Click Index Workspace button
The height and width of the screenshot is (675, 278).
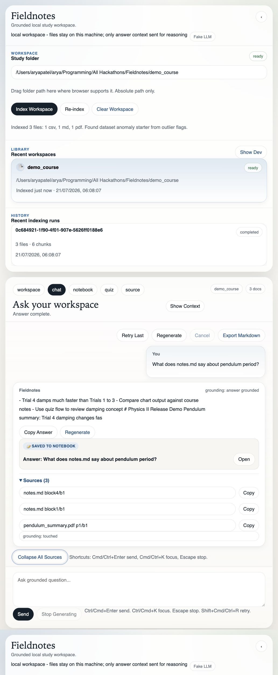coord(34,109)
